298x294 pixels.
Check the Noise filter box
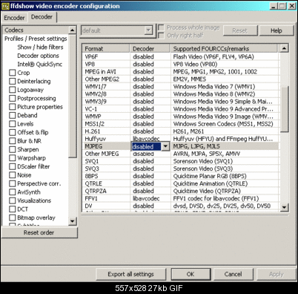coord(13,175)
